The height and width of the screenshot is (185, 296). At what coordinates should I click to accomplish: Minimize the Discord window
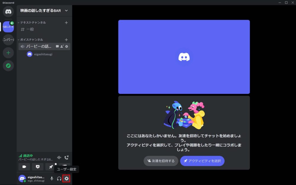point(280,3)
